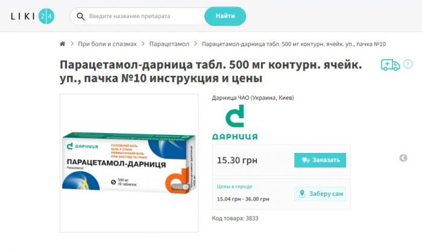Click the magnifier icon in search bar
The image size is (422, 250).
pyautogui.click(x=80, y=16)
